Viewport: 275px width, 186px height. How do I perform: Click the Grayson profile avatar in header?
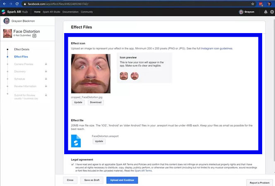[241, 12]
